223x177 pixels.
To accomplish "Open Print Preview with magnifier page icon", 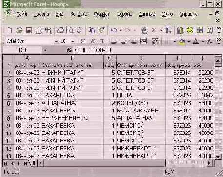I will click(70, 30).
